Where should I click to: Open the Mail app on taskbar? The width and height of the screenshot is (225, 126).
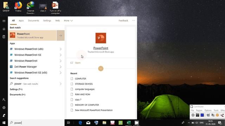(x=88, y=123)
